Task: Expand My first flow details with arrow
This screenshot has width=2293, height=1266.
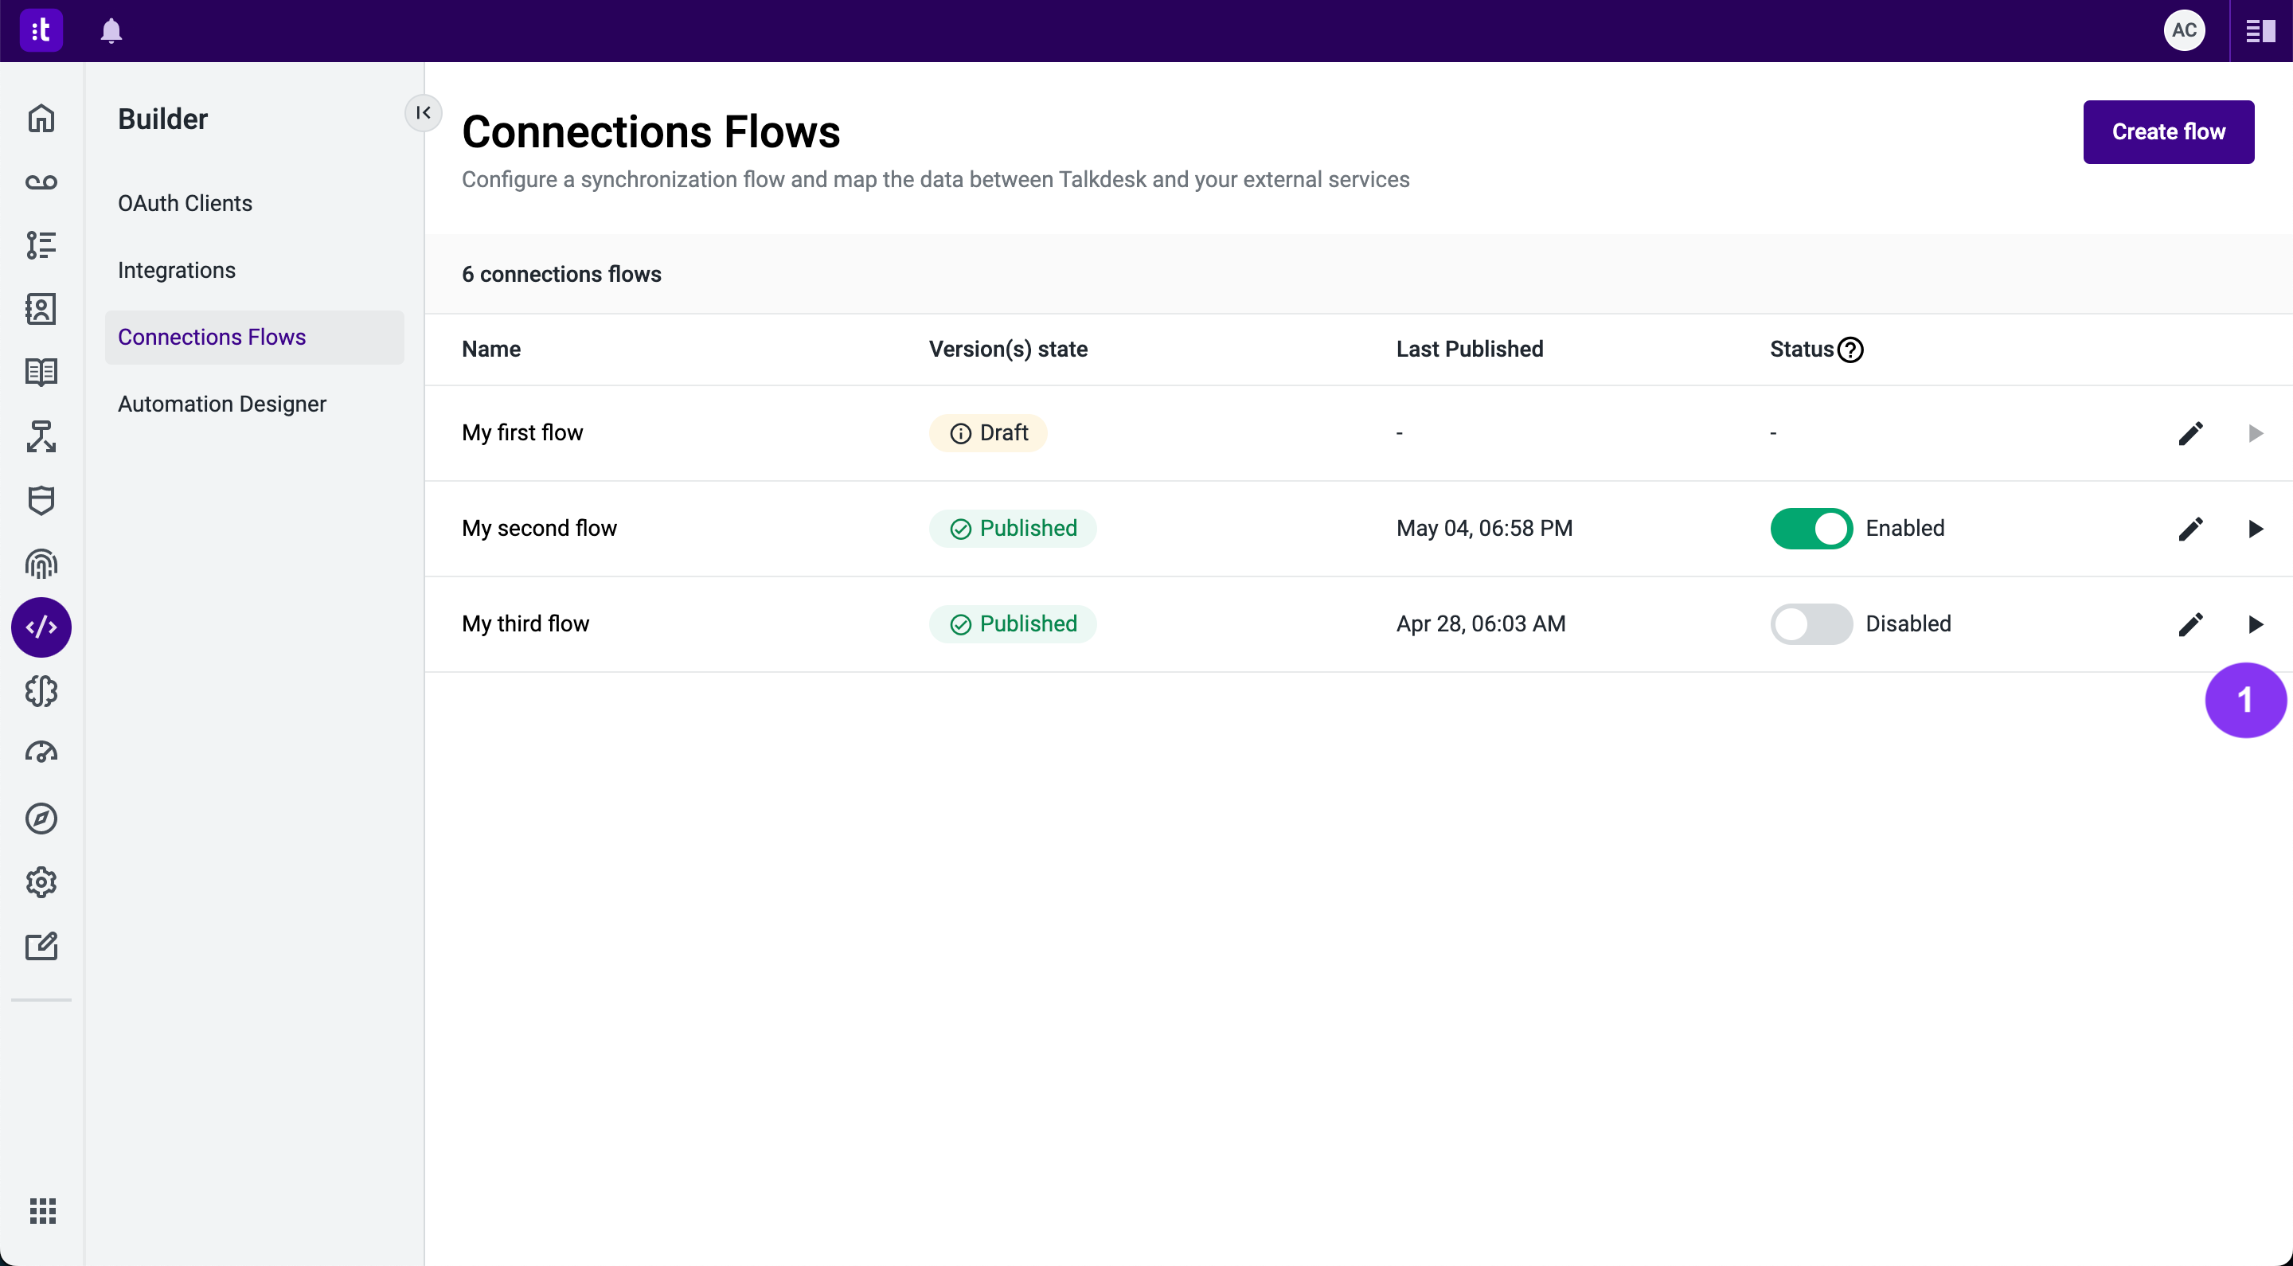Action: 2254,433
